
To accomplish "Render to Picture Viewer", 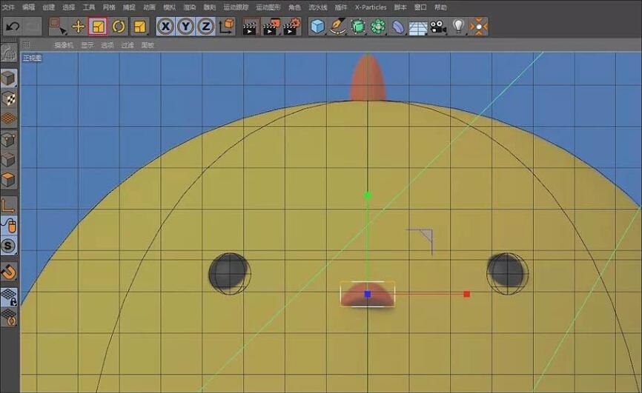I will tap(271, 27).
